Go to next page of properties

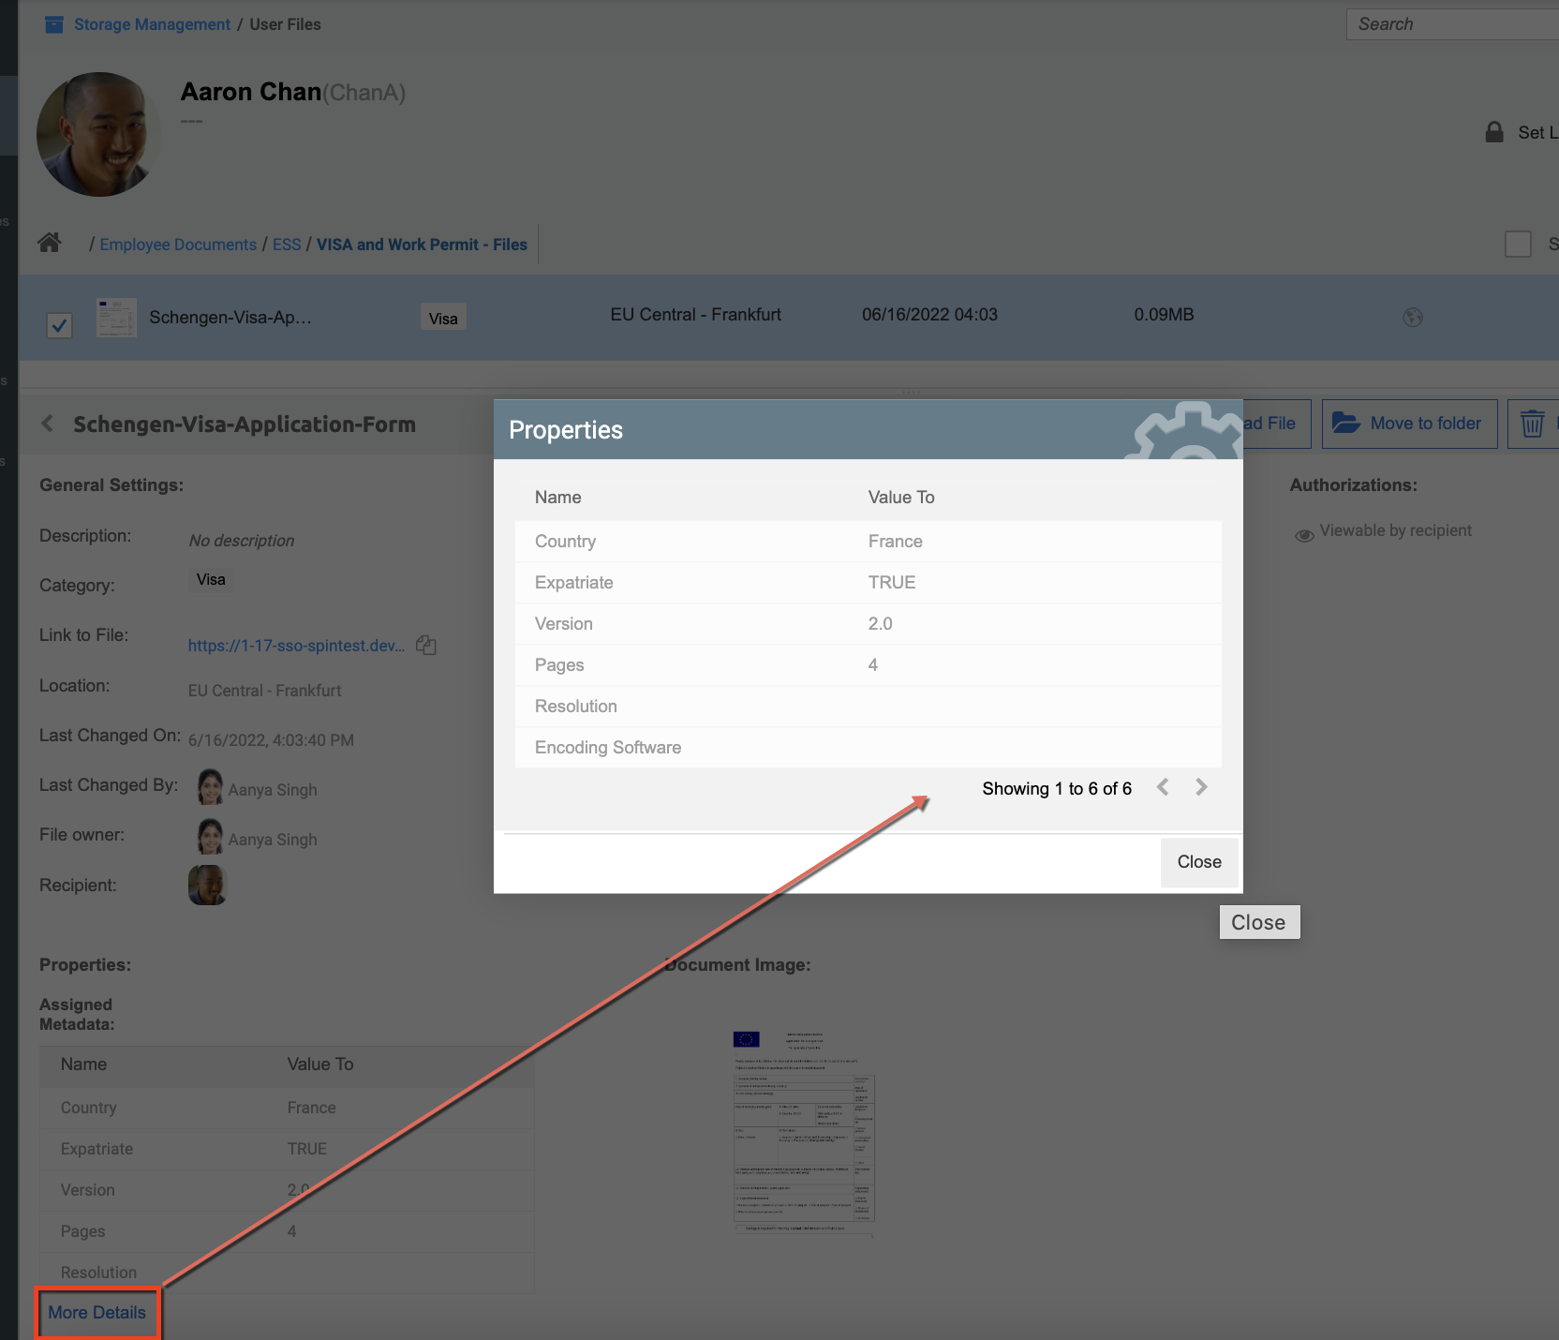(1201, 787)
